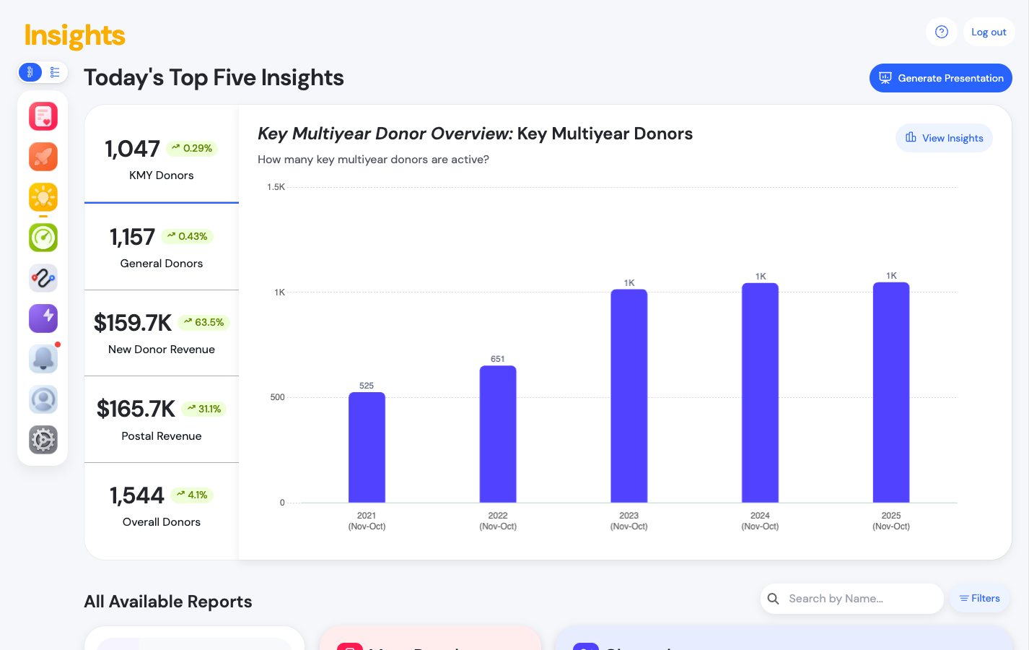Viewport: 1029px width, 650px height.
Task: Click the help question mark icon
Action: 942,32
